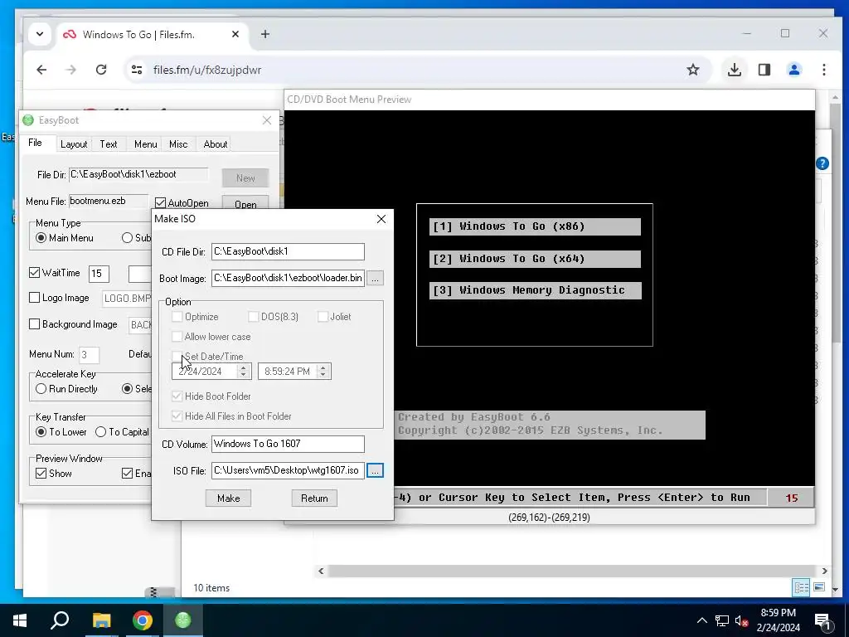849x637 pixels.
Task: Select EasyBoot taskbar icon
Action: [183, 620]
